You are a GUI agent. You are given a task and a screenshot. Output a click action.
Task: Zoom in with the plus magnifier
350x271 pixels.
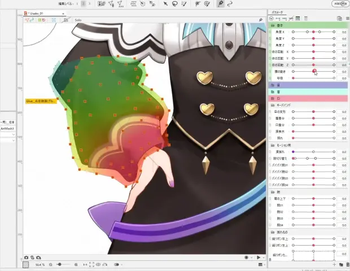(x=76, y=265)
